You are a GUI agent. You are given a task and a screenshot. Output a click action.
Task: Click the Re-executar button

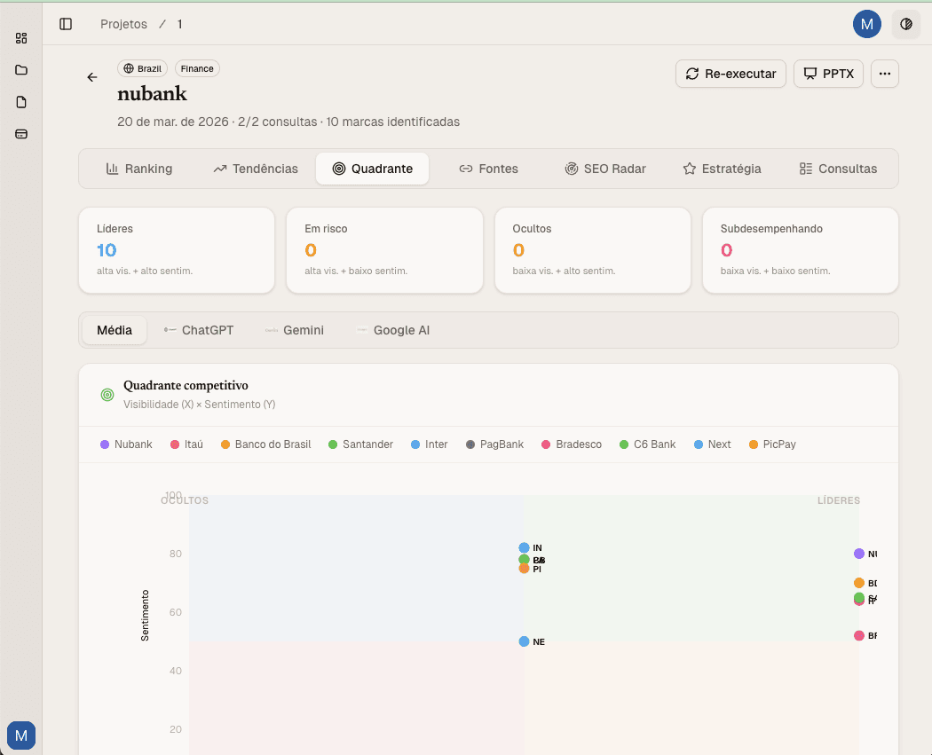pyautogui.click(x=731, y=74)
